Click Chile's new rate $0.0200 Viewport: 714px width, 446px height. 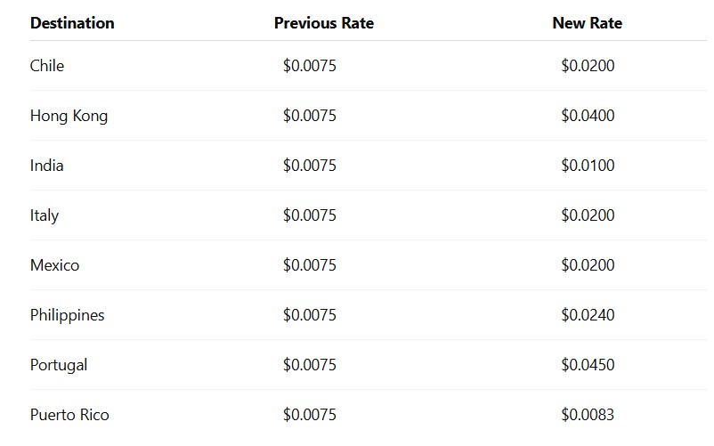[x=588, y=66]
